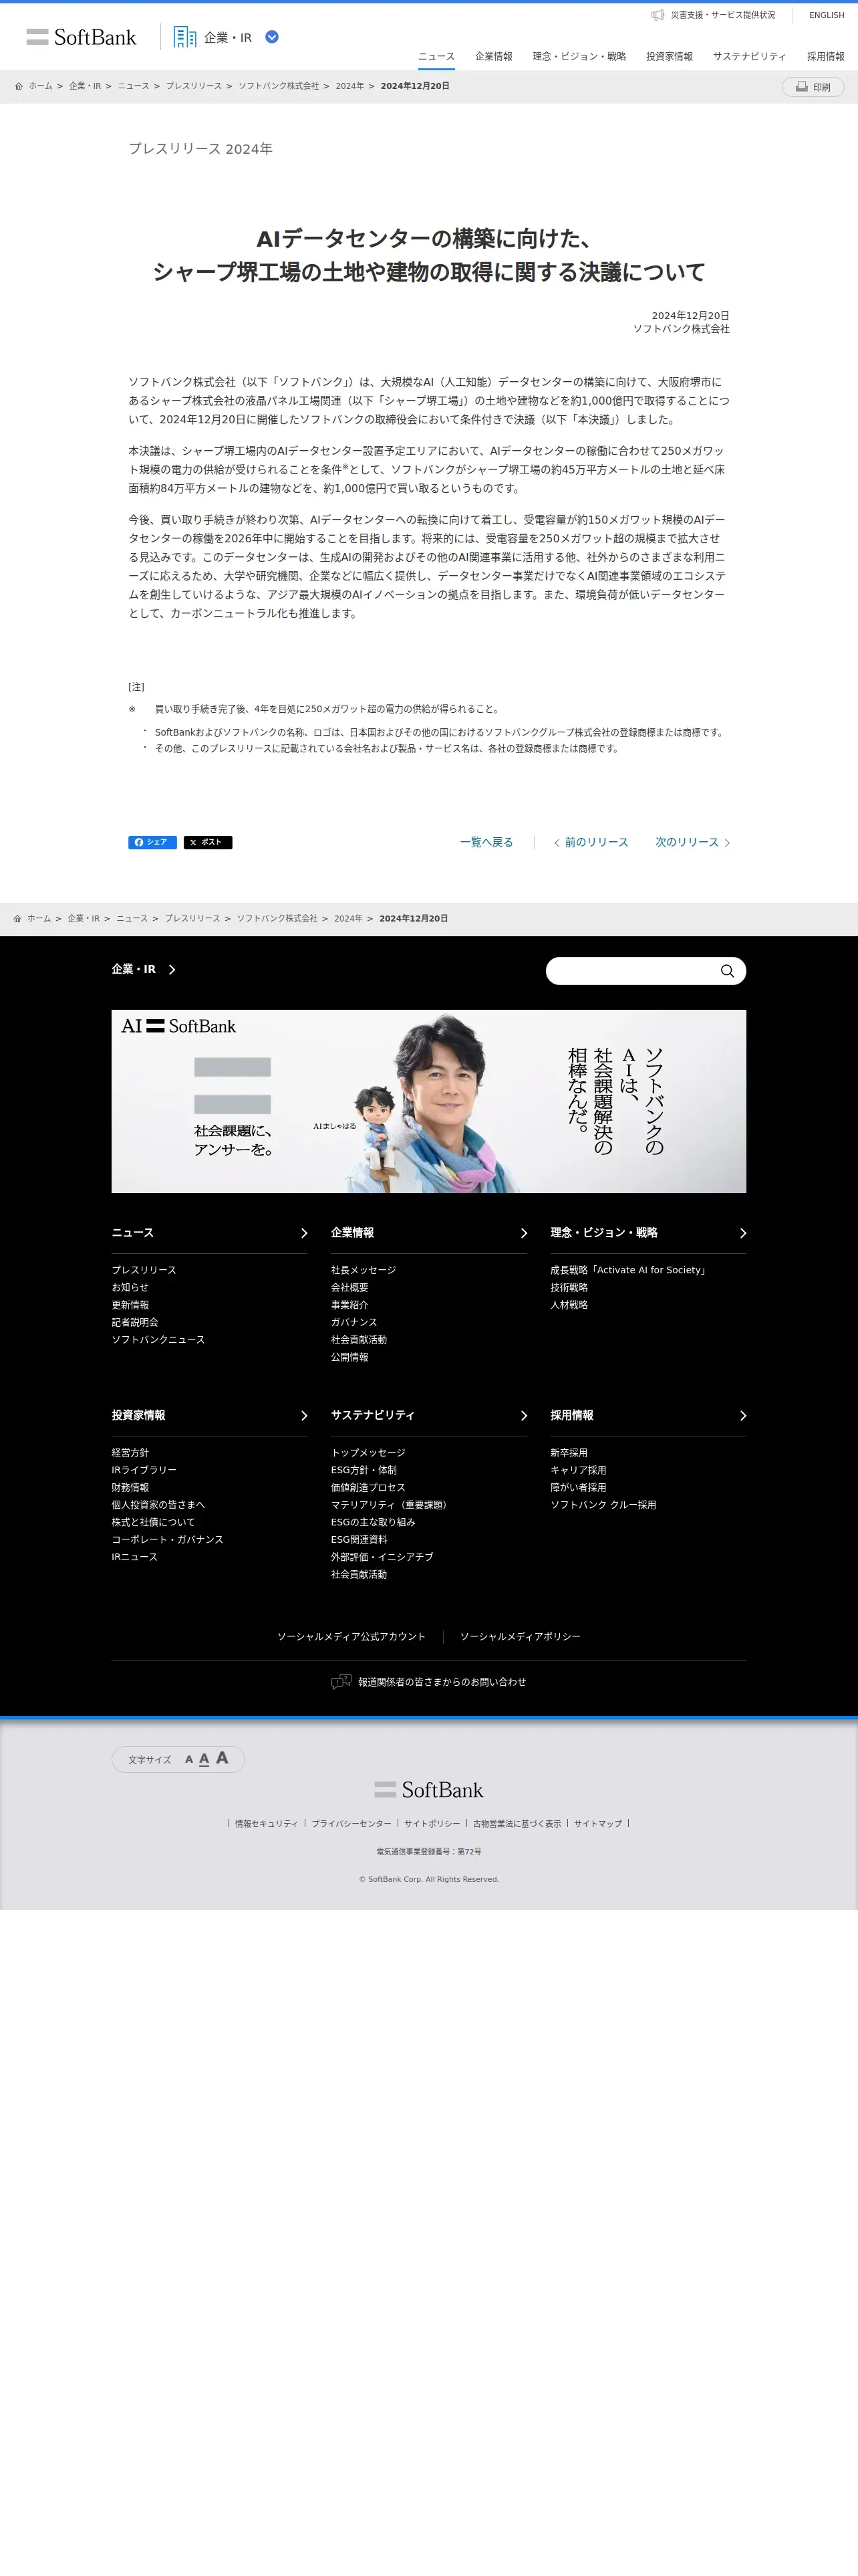The image size is (858, 2576).
Task: Open 採用情報 in the top navigation bar
Action: tap(825, 56)
